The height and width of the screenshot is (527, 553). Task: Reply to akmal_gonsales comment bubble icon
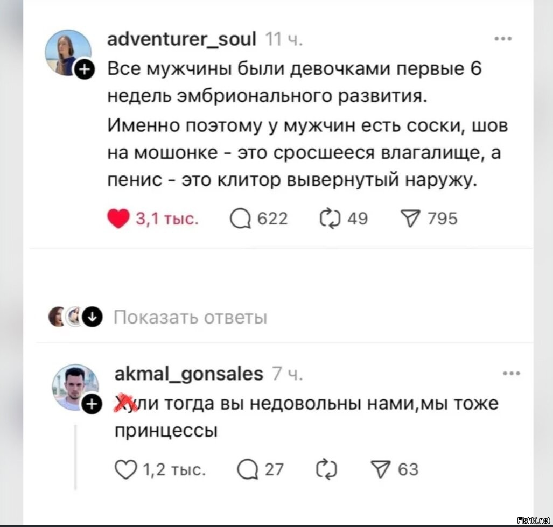[x=247, y=469]
